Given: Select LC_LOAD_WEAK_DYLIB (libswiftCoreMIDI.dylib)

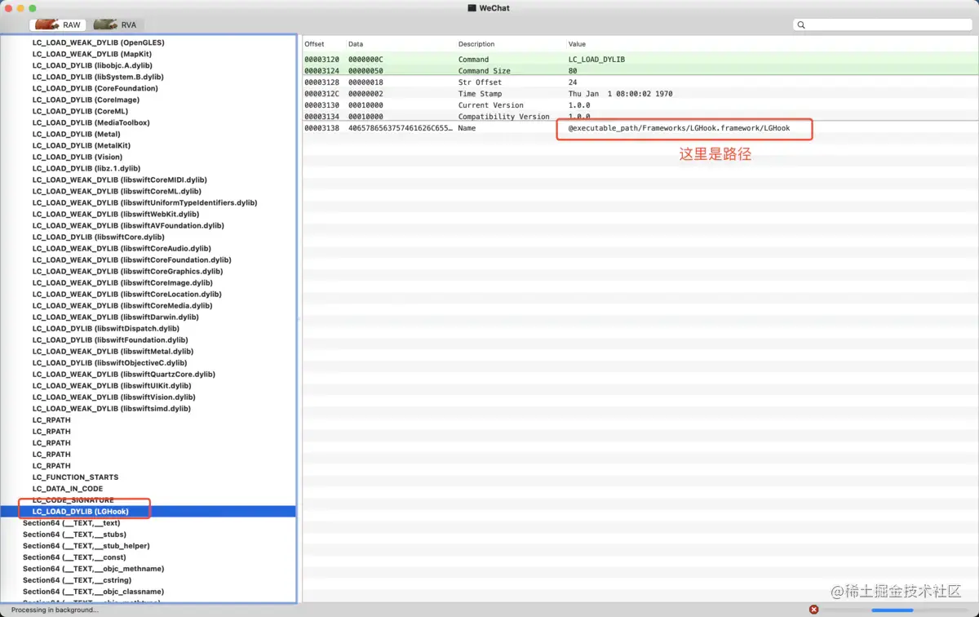Looking at the screenshot, I should point(120,180).
